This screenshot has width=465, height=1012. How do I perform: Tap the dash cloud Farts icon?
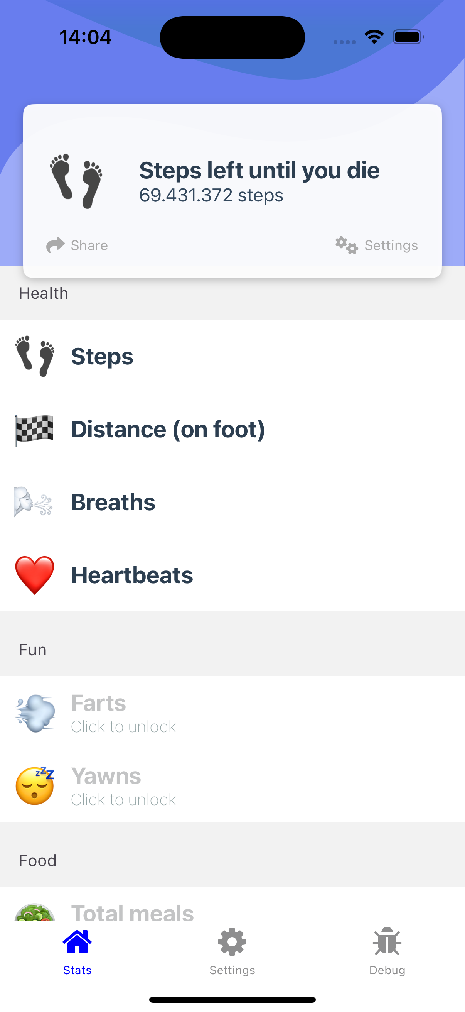click(35, 713)
